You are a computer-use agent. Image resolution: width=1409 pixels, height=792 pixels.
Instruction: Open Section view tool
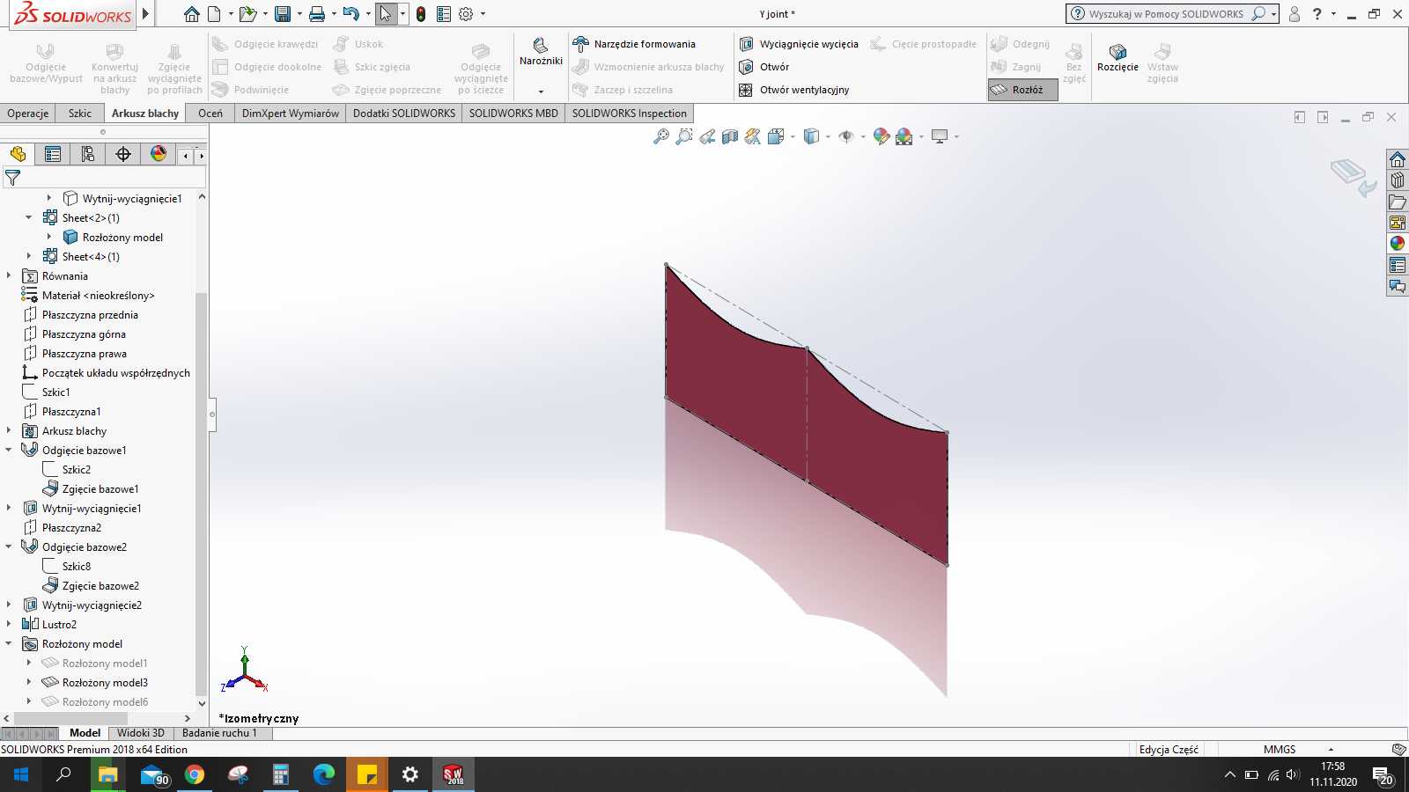coord(730,136)
